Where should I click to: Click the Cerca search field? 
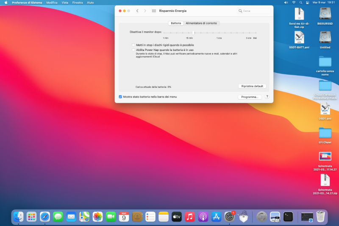tap(253, 11)
